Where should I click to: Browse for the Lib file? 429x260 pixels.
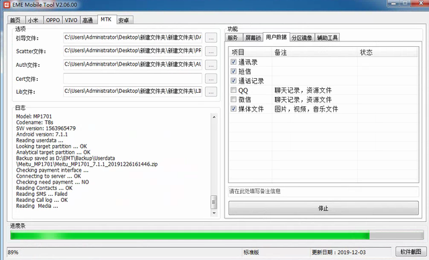tap(211, 92)
